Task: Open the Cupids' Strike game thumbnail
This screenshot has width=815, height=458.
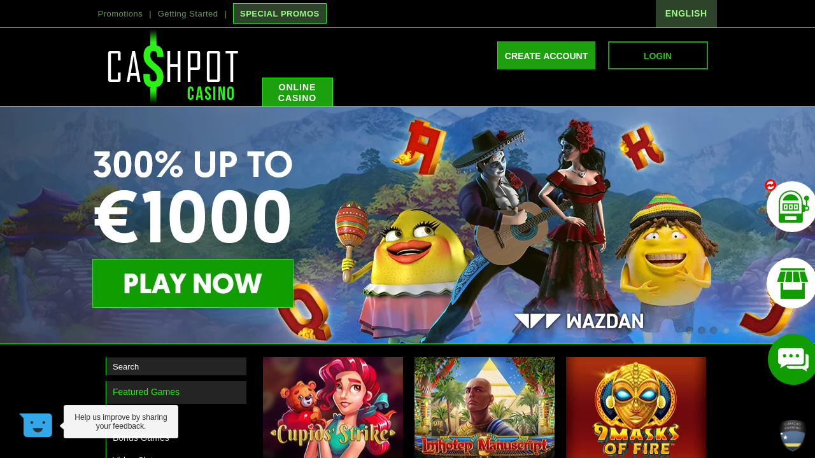Action: [x=333, y=407]
